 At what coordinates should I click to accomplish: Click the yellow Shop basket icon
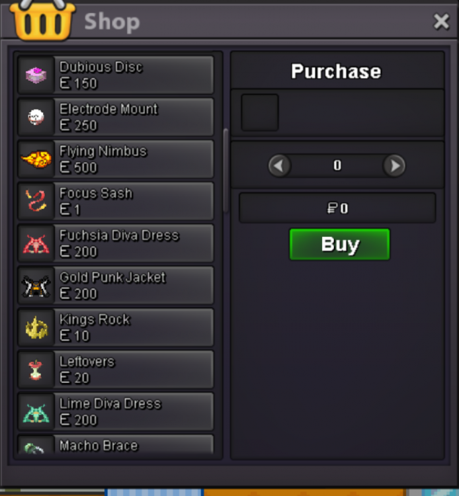pyautogui.click(x=42, y=20)
